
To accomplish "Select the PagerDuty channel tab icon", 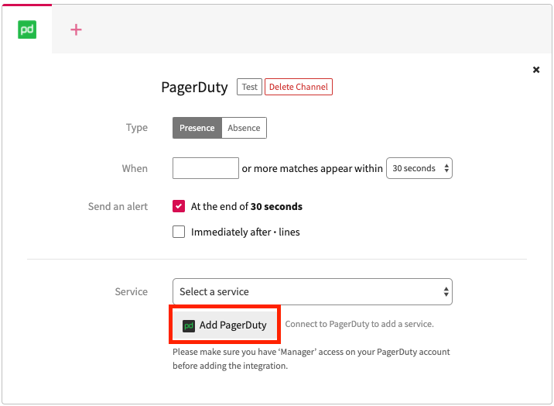I will pyautogui.click(x=27, y=29).
